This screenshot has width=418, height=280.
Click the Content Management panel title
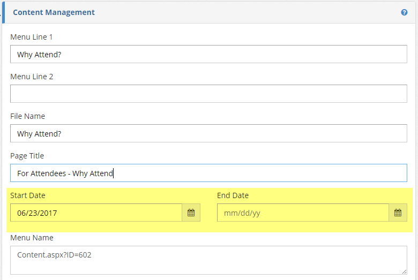[x=54, y=12]
